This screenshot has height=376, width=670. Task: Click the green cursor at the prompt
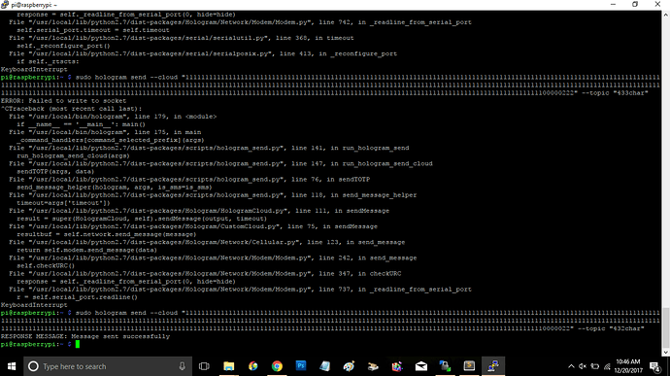click(78, 344)
